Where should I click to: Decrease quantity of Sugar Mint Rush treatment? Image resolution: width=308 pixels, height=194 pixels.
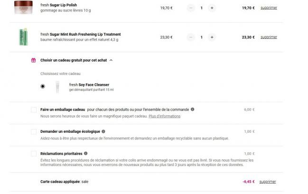(x=191, y=37)
